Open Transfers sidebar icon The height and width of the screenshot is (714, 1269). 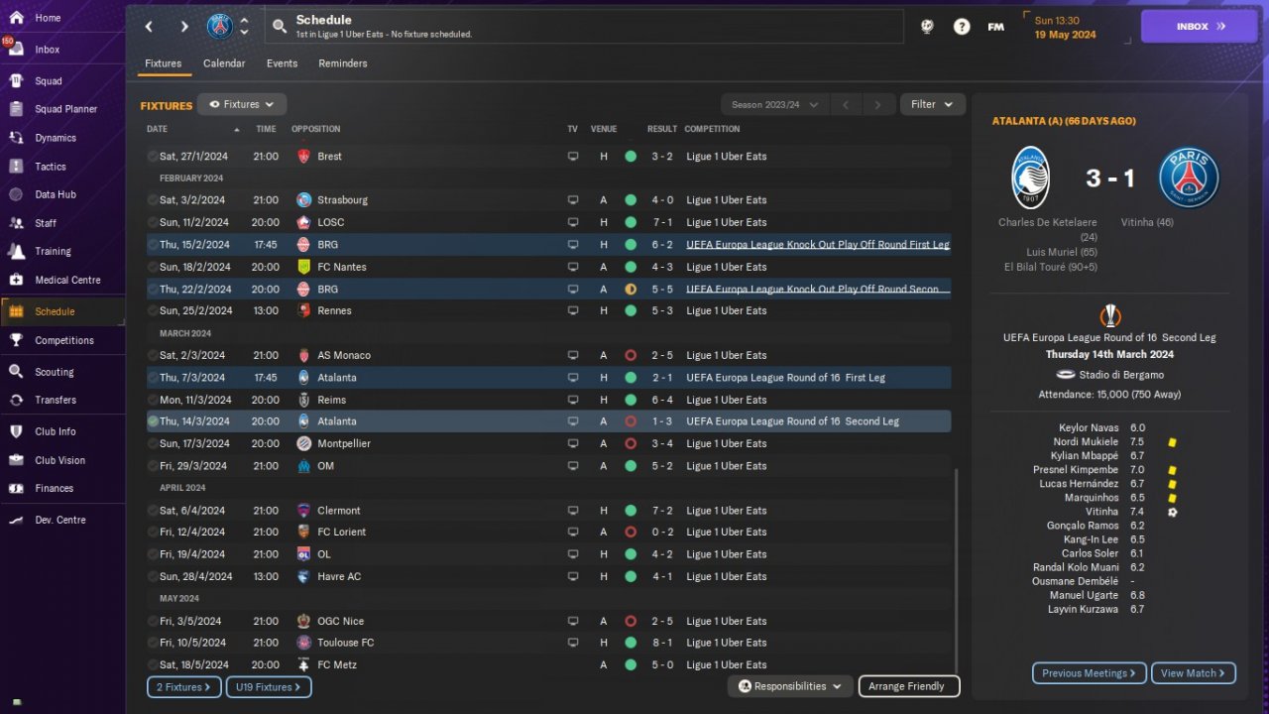click(16, 400)
